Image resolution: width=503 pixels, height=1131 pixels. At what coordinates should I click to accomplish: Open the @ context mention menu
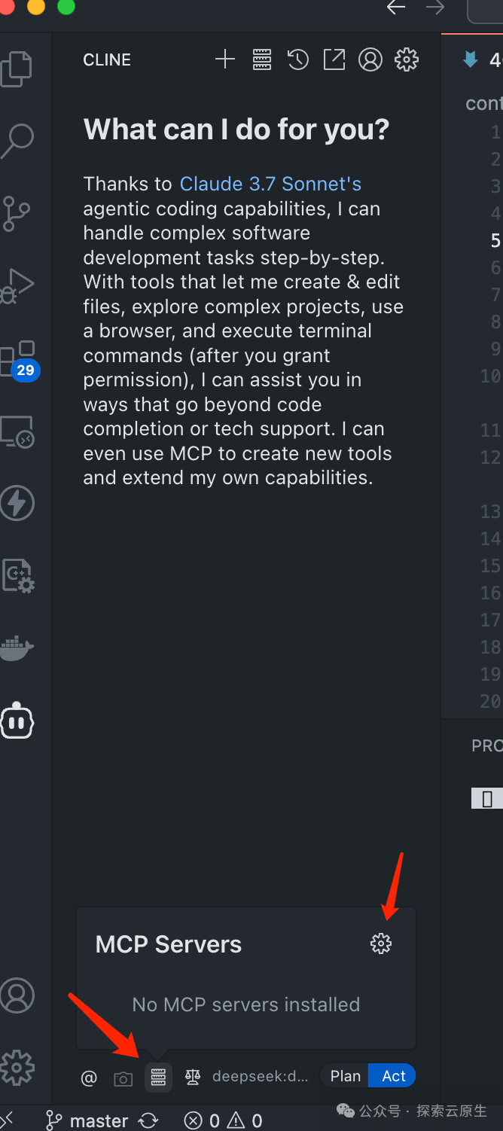(88, 1078)
